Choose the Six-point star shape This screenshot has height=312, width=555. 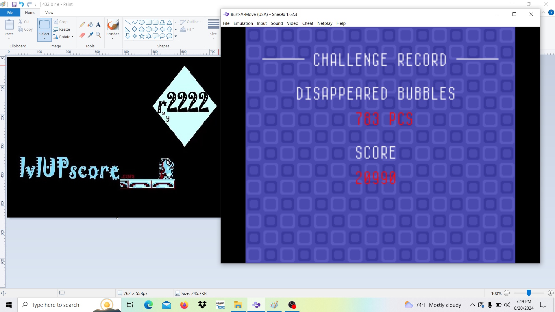point(149,36)
